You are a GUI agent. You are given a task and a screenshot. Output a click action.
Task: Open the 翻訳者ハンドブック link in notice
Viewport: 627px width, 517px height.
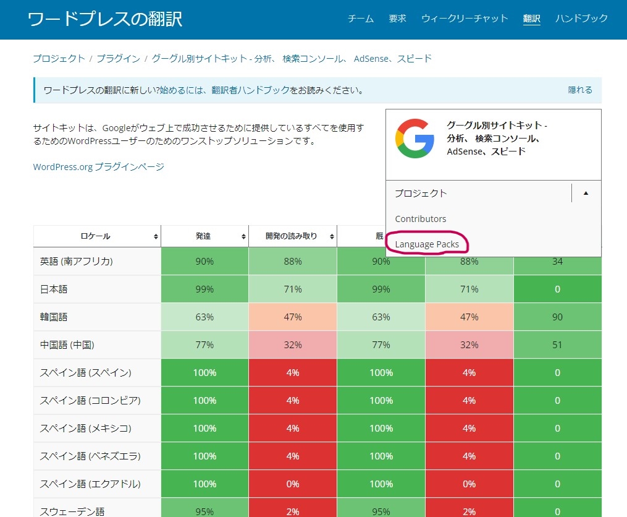(250, 90)
